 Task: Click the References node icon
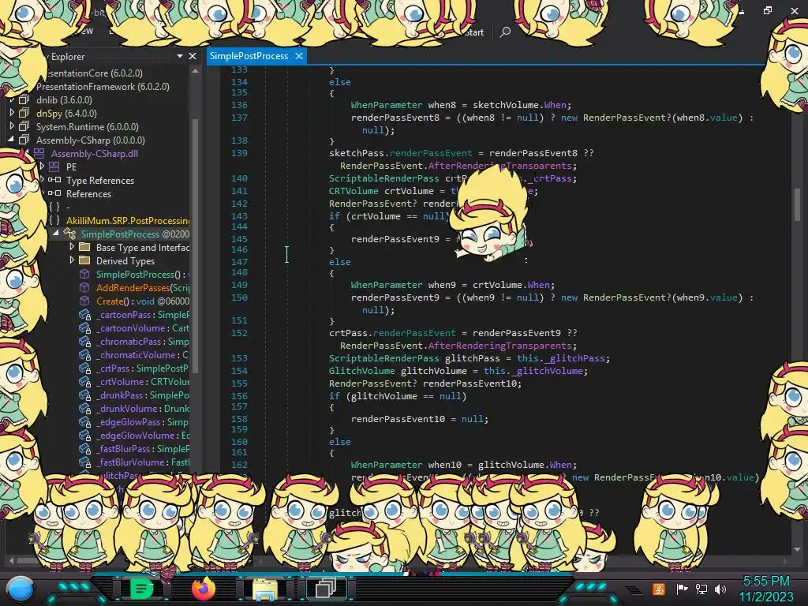54,193
